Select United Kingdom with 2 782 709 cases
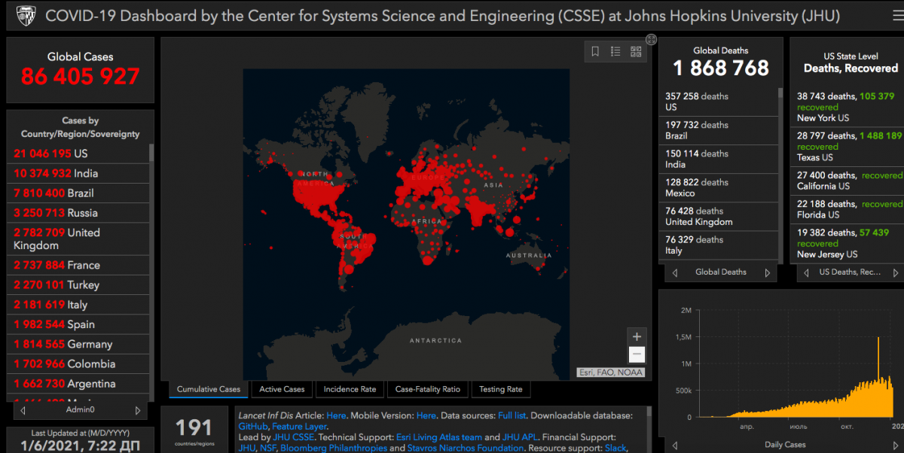The width and height of the screenshot is (904, 453). tap(78, 239)
